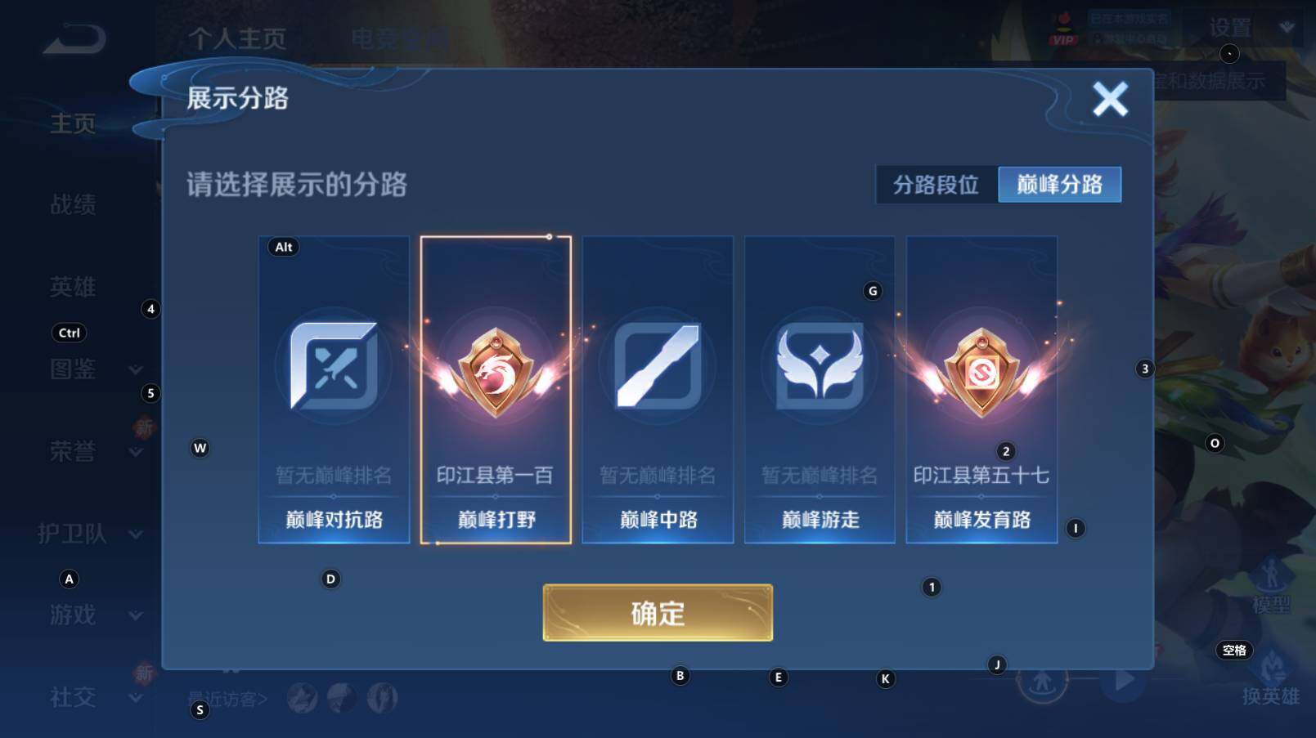The height and width of the screenshot is (738, 1316).
Task: Confirm selection with the 确定 button
Action: pos(658,613)
